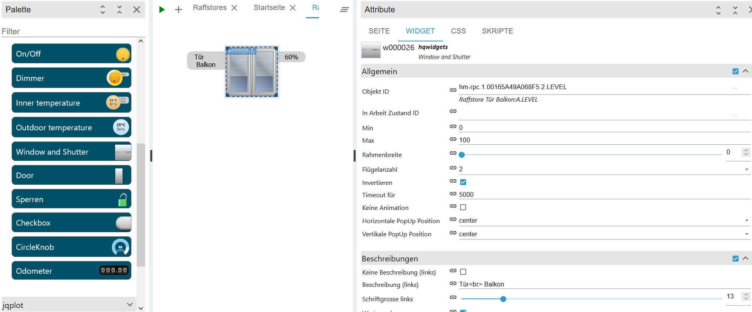
Task: Close the Palette panel with X icon
Action: [137, 10]
